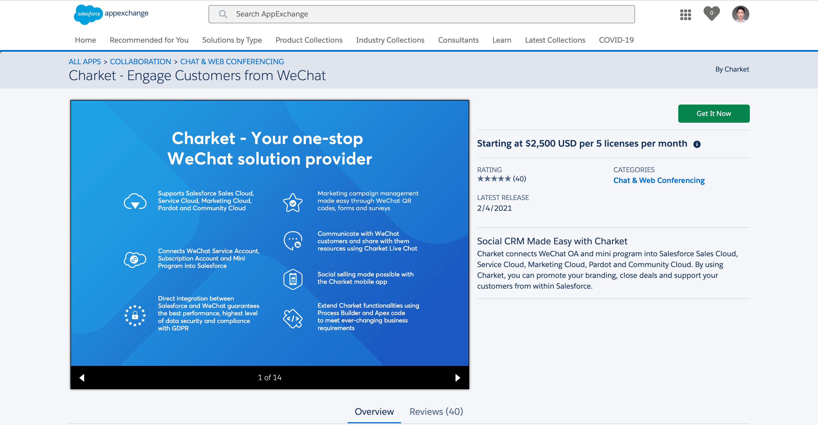Open Product Collections menu
Viewport: 818px width, 425px height.
coord(309,40)
